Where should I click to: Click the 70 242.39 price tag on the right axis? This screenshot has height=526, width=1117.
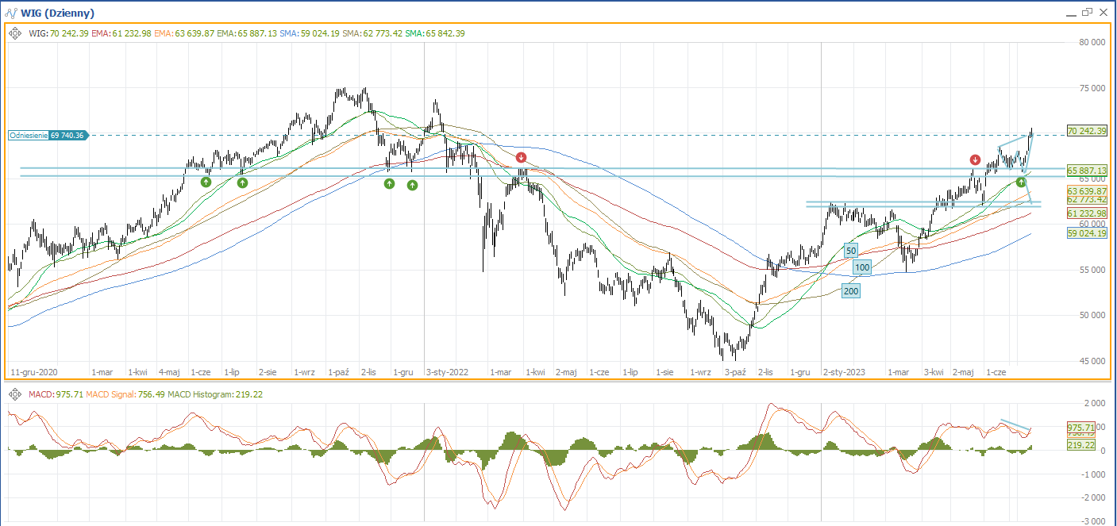[x=1086, y=131]
